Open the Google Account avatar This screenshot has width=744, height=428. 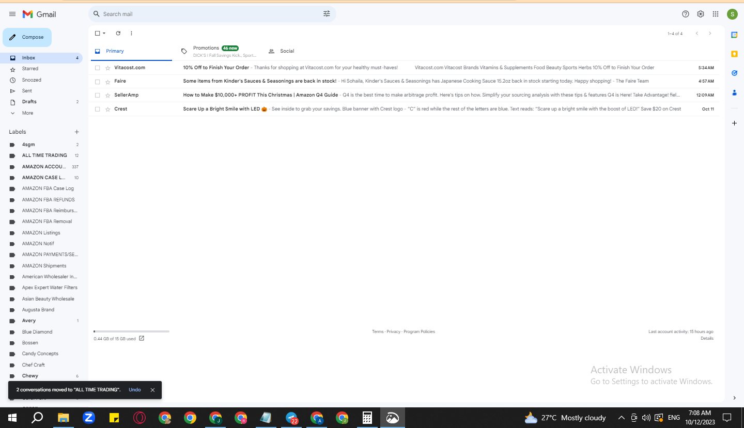pyautogui.click(x=732, y=14)
